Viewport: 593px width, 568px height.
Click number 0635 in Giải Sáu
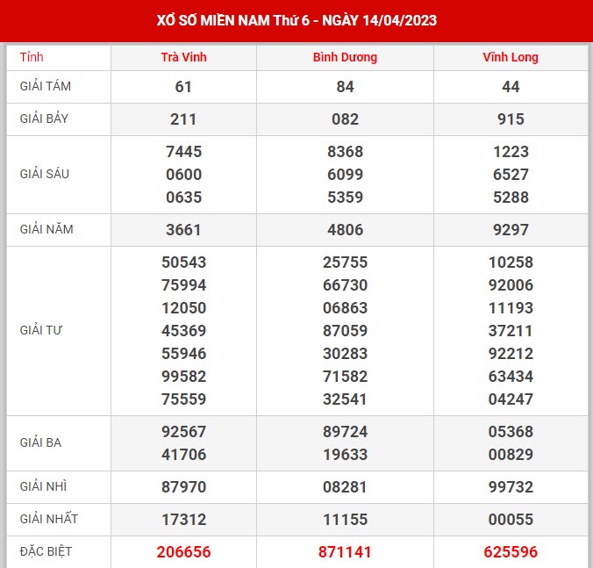click(184, 198)
